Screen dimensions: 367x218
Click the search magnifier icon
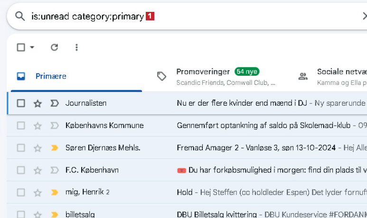click(x=20, y=17)
